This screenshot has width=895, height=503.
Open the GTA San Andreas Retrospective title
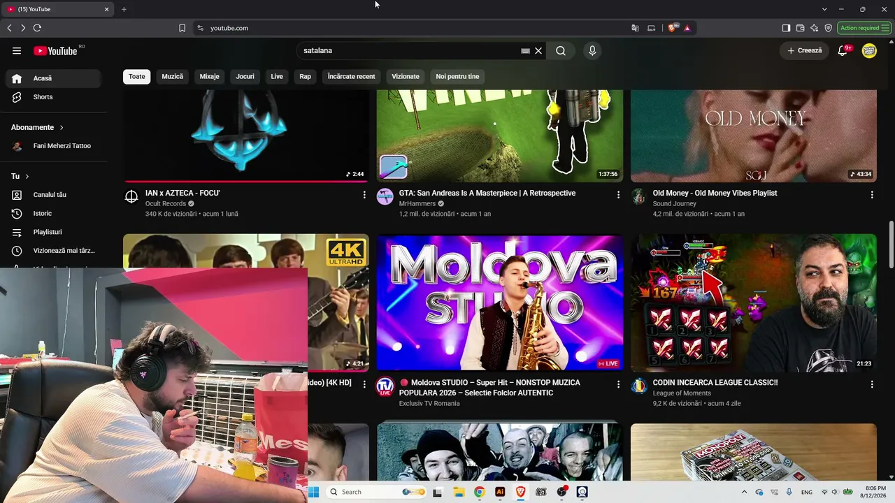[487, 194]
